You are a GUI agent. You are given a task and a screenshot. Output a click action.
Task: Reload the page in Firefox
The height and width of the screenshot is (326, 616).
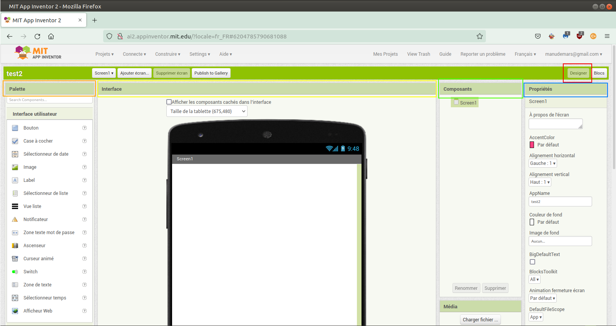tap(37, 36)
